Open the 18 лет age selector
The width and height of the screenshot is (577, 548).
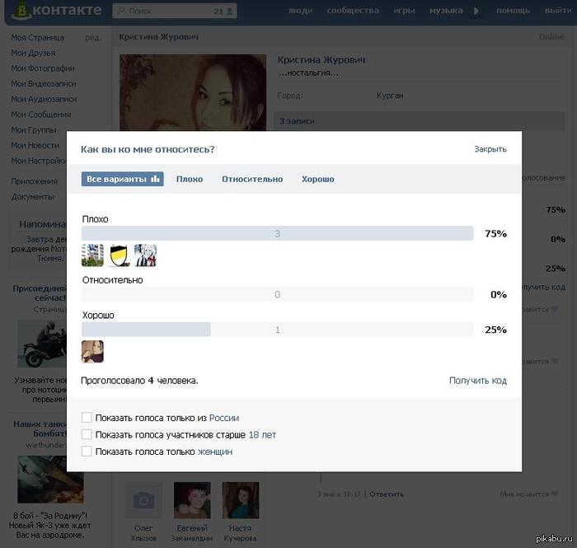tap(262, 434)
